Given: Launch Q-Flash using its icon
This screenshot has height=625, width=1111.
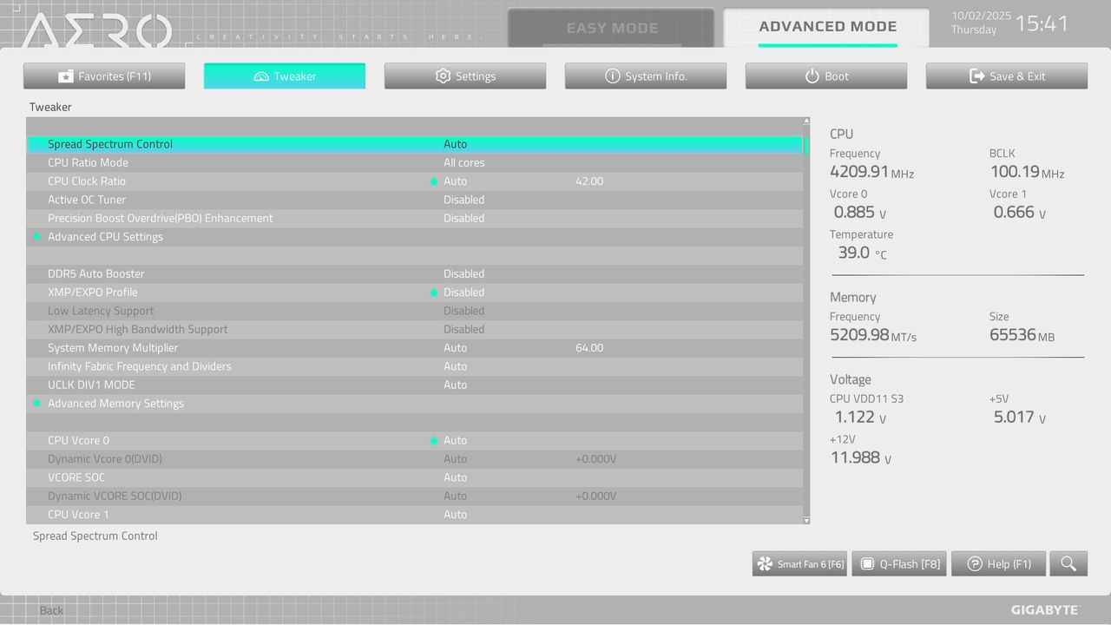Looking at the screenshot, I should [x=866, y=563].
